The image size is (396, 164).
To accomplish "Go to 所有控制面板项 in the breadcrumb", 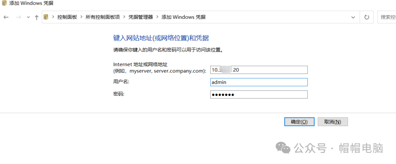I will (x=103, y=17).
